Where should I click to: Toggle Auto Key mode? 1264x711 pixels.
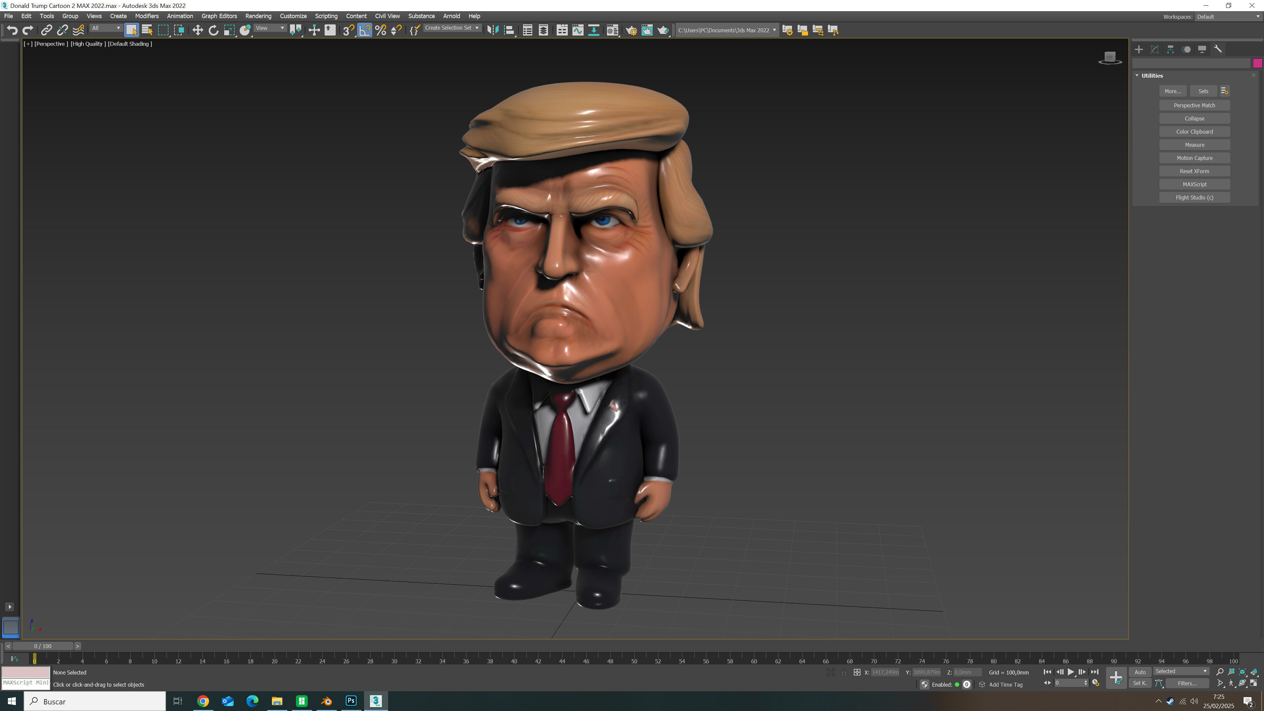1140,672
